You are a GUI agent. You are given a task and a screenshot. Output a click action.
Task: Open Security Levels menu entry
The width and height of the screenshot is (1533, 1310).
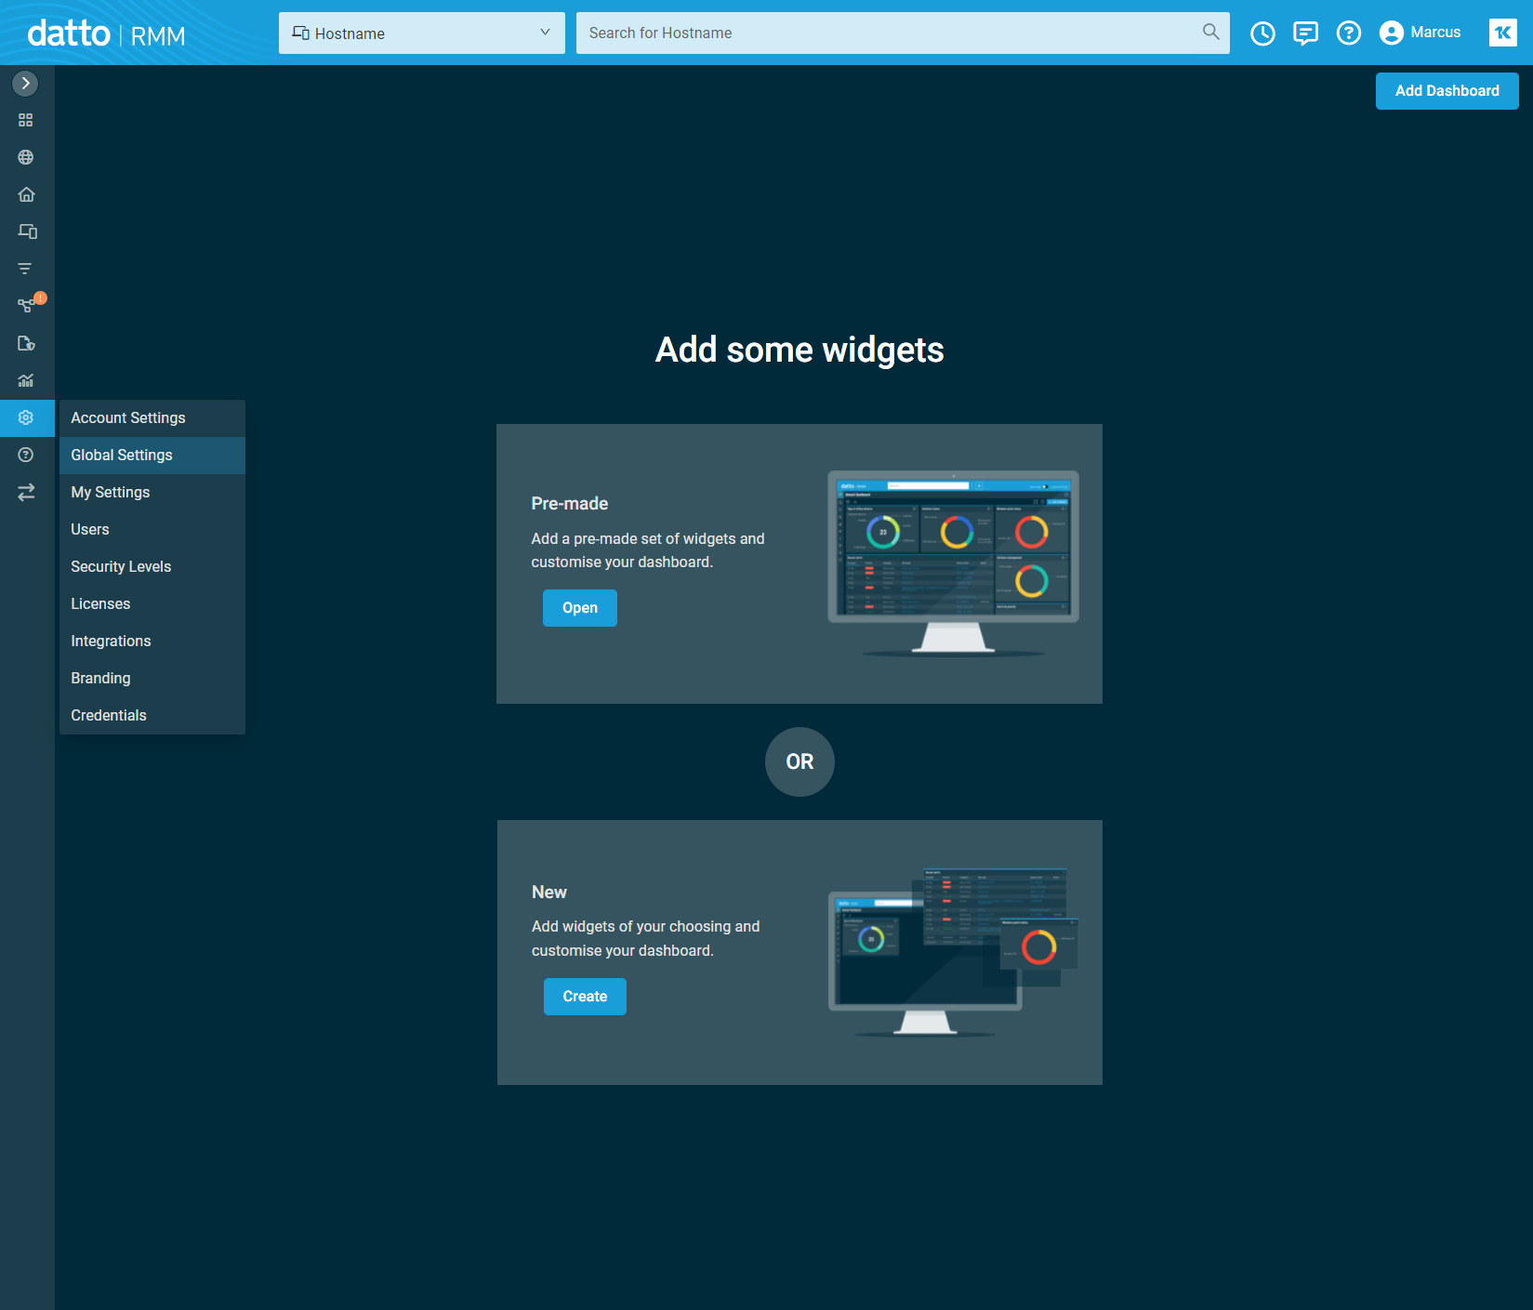click(152, 567)
